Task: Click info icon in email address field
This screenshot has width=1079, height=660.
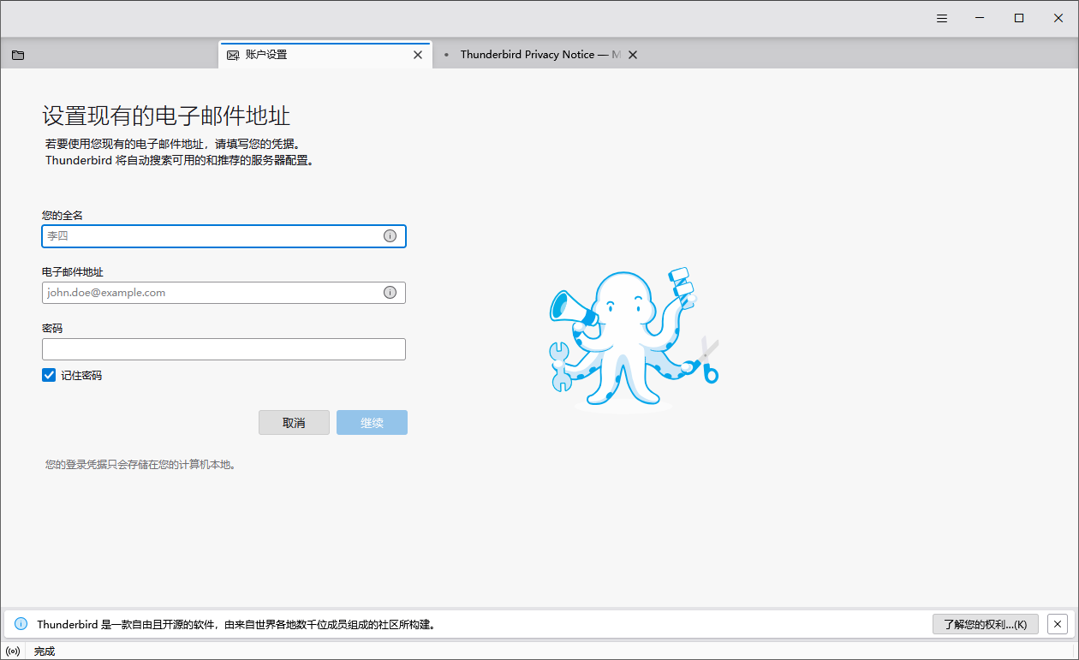Action: (x=390, y=293)
